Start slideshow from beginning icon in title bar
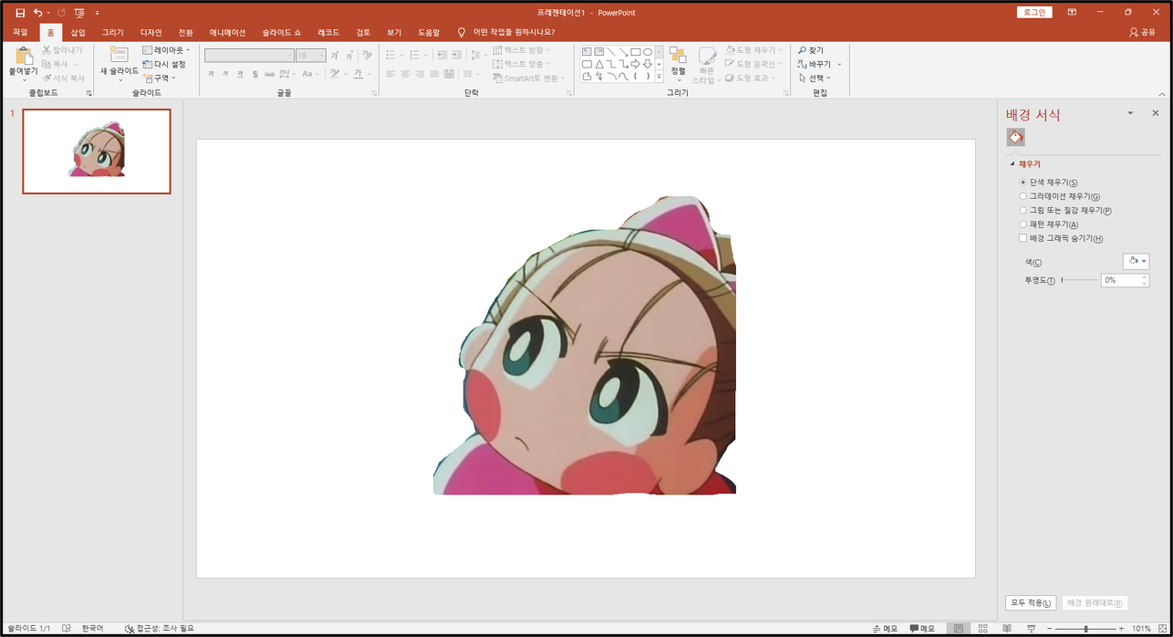This screenshot has height=637, width=1173. [79, 13]
